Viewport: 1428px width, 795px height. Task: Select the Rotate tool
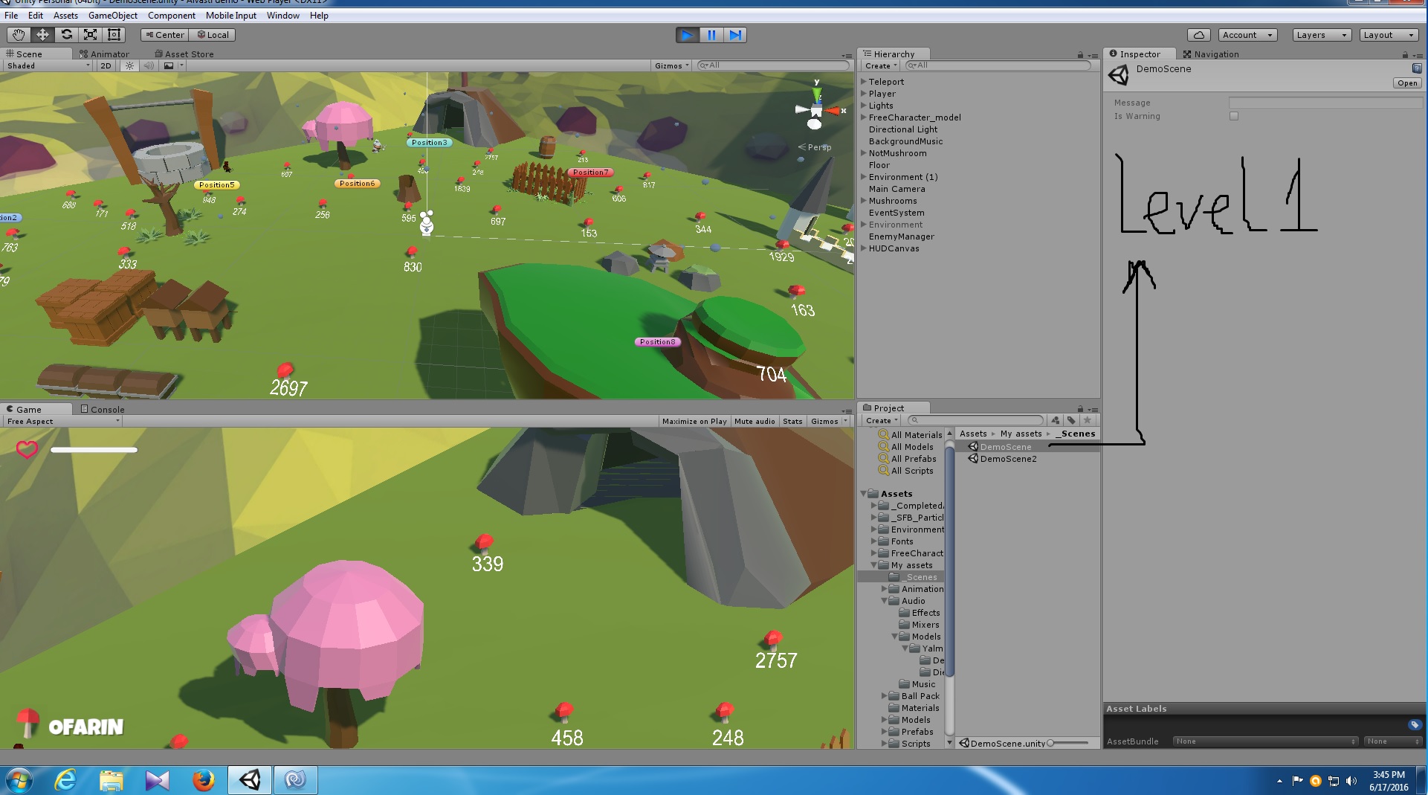pyautogui.click(x=66, y=34)
